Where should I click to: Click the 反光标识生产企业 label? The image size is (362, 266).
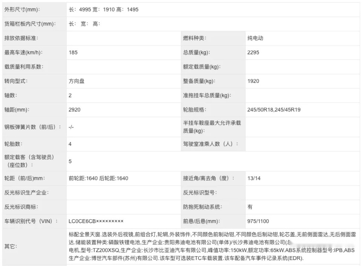26,193
